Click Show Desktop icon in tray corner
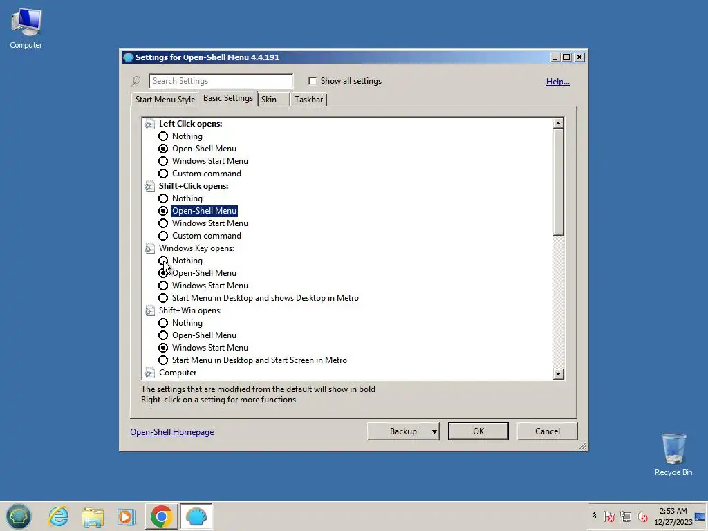708x531 pixels. pyautogui.click(x=700, y=516)
